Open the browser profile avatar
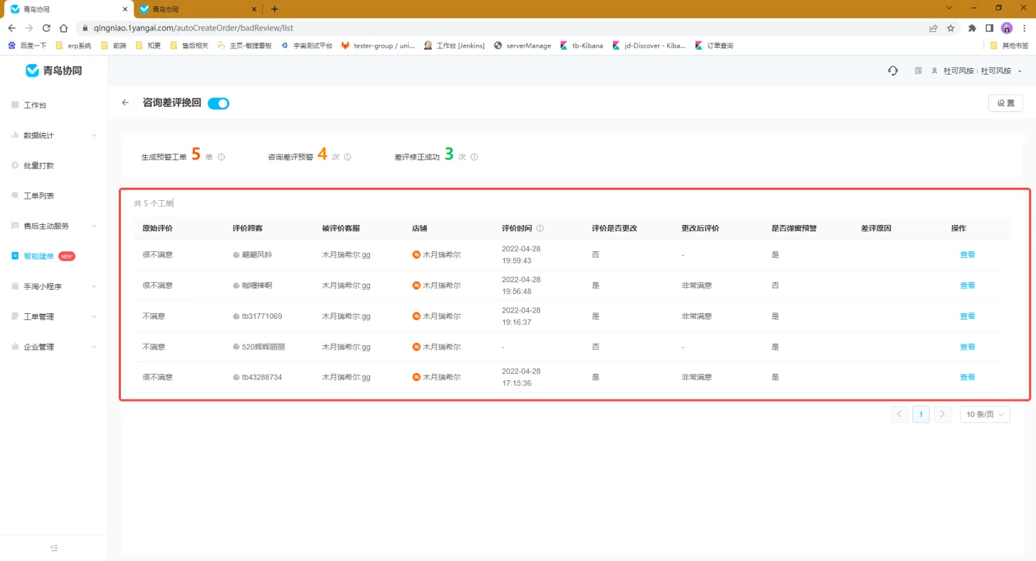1036x561 pixels. tap(1006, 28)
